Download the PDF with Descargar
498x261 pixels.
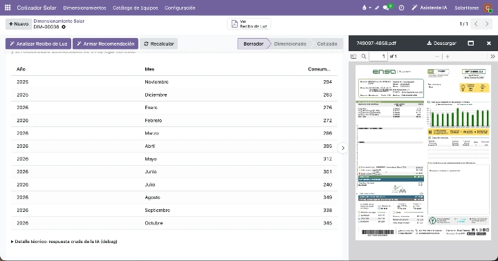(441, 43)
